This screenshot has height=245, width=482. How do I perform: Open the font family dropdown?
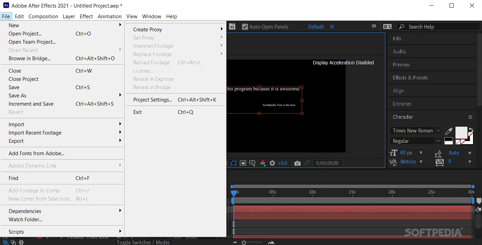point(438,130)
